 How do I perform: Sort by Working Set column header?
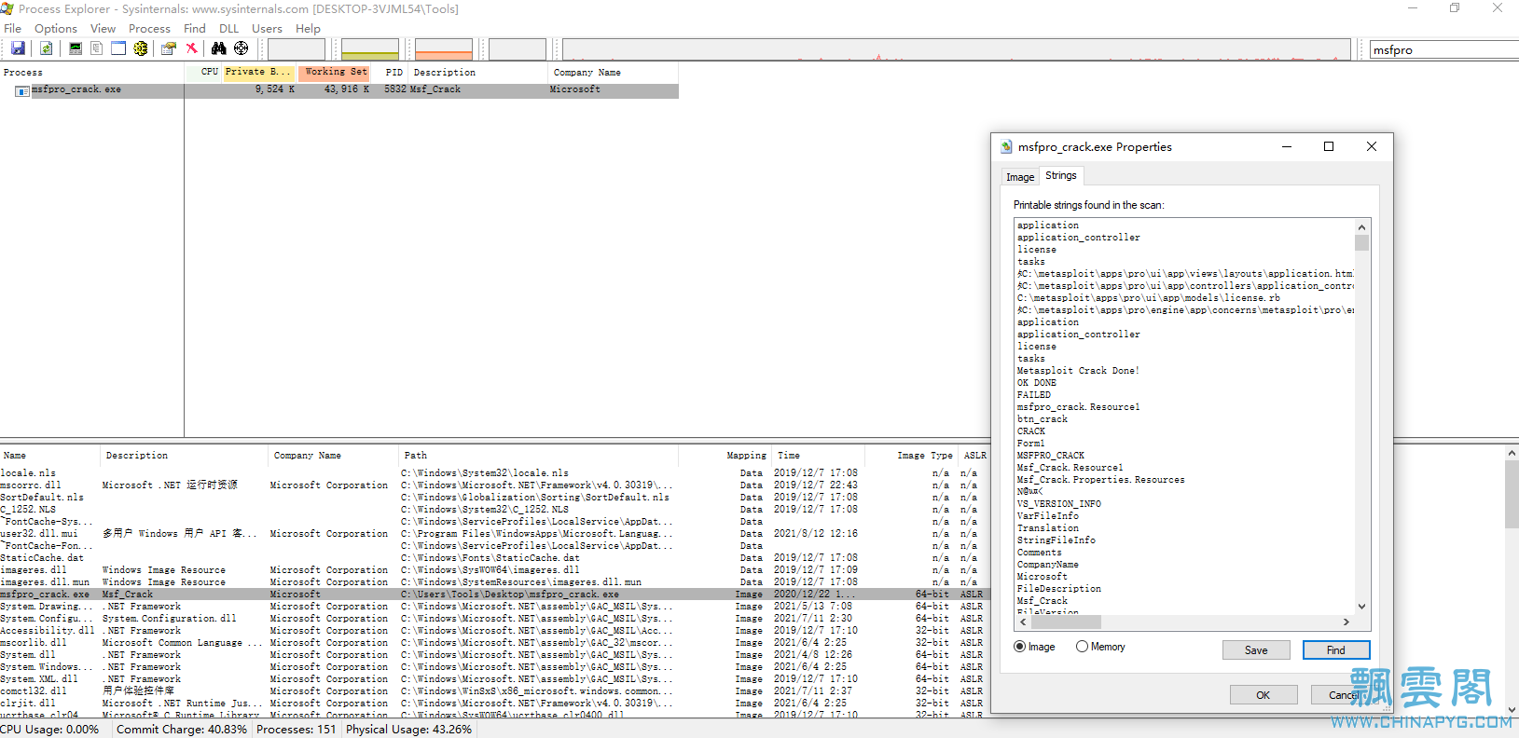point(334,72)
